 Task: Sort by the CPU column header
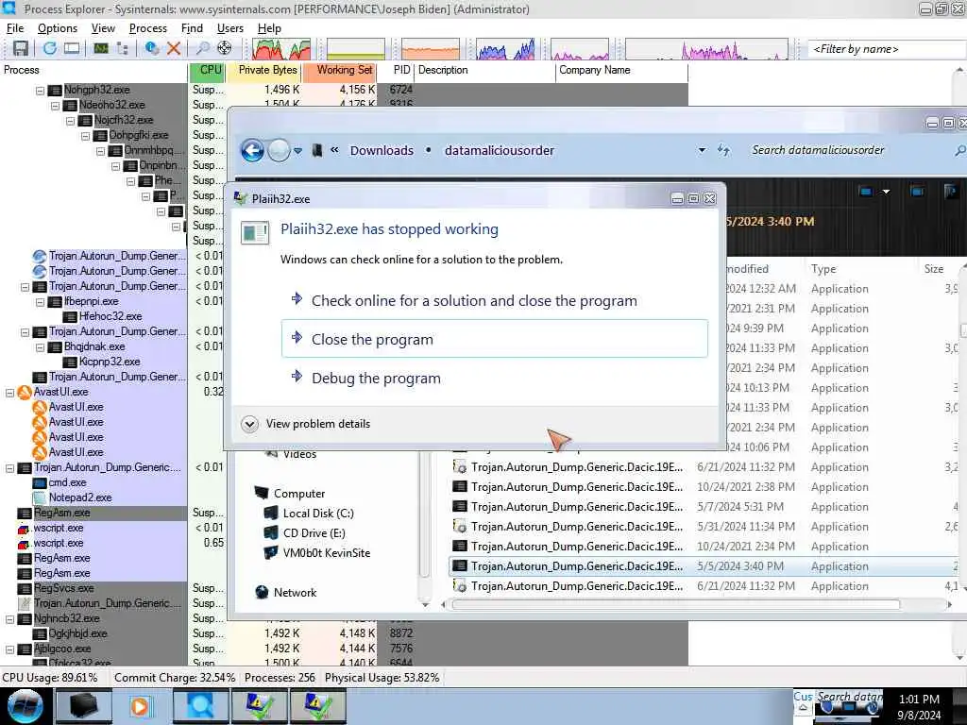tap(207, 70)
